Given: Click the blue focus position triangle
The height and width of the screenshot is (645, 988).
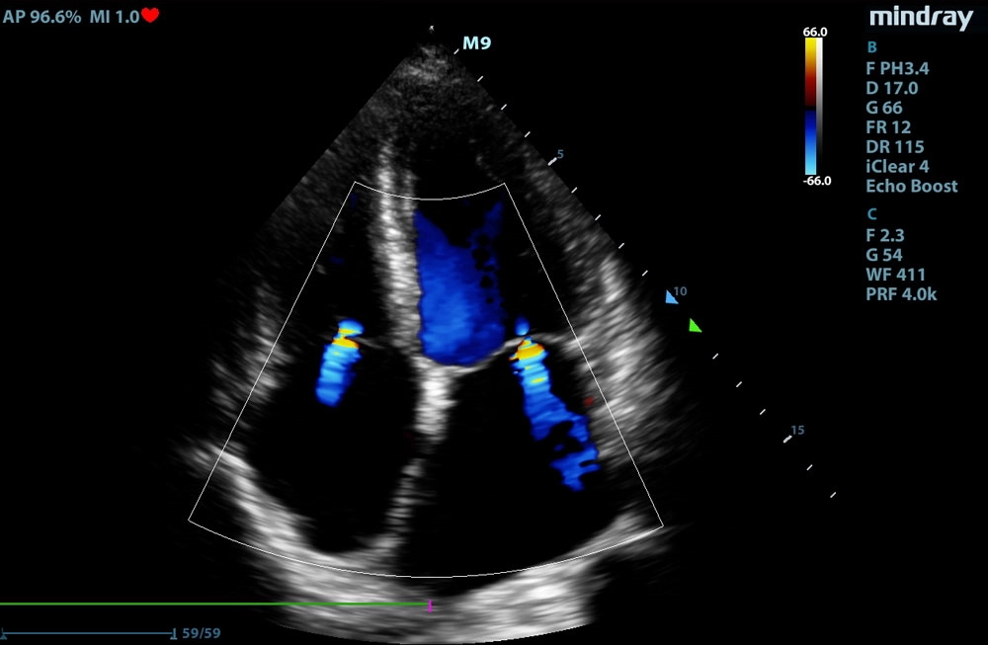Looking at the screenshot, I should (672, 296).
